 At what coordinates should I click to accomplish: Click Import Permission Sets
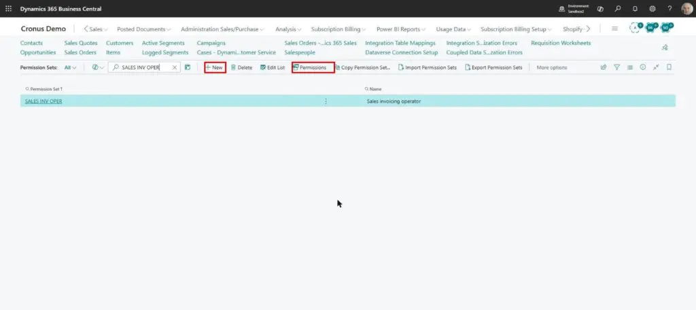[x=428, y=67]
